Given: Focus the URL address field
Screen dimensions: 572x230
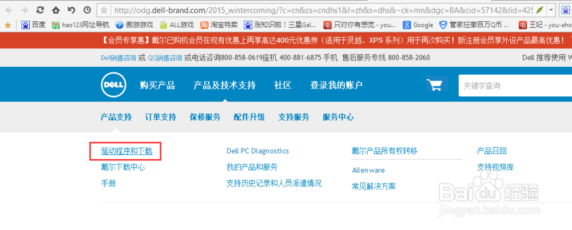Looking at the screenshot, I should pyautogui.click(x=322, y=10).
